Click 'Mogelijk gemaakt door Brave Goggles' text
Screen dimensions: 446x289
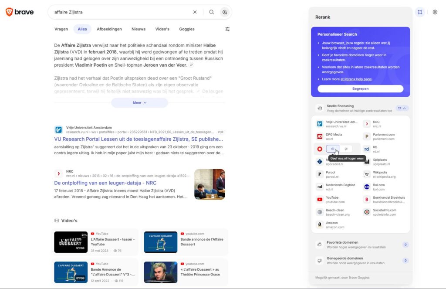click(342, 277)
